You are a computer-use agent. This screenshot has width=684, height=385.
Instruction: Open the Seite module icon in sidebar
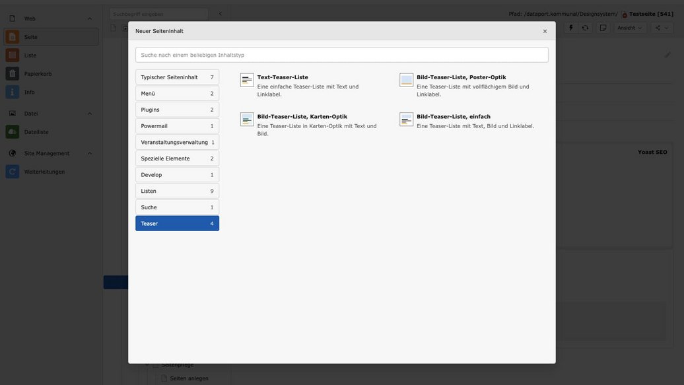pos(13,37)
